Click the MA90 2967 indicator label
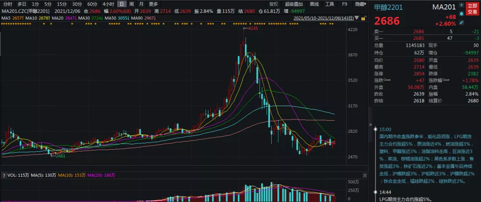The height and width of the screenshot is (202, 481). [x=143, y=18]
